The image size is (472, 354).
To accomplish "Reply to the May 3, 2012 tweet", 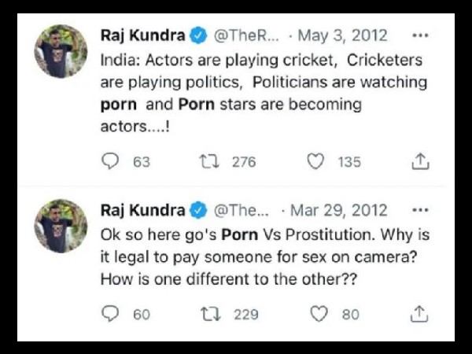I will pyautogui.click(x=111, y=161).
